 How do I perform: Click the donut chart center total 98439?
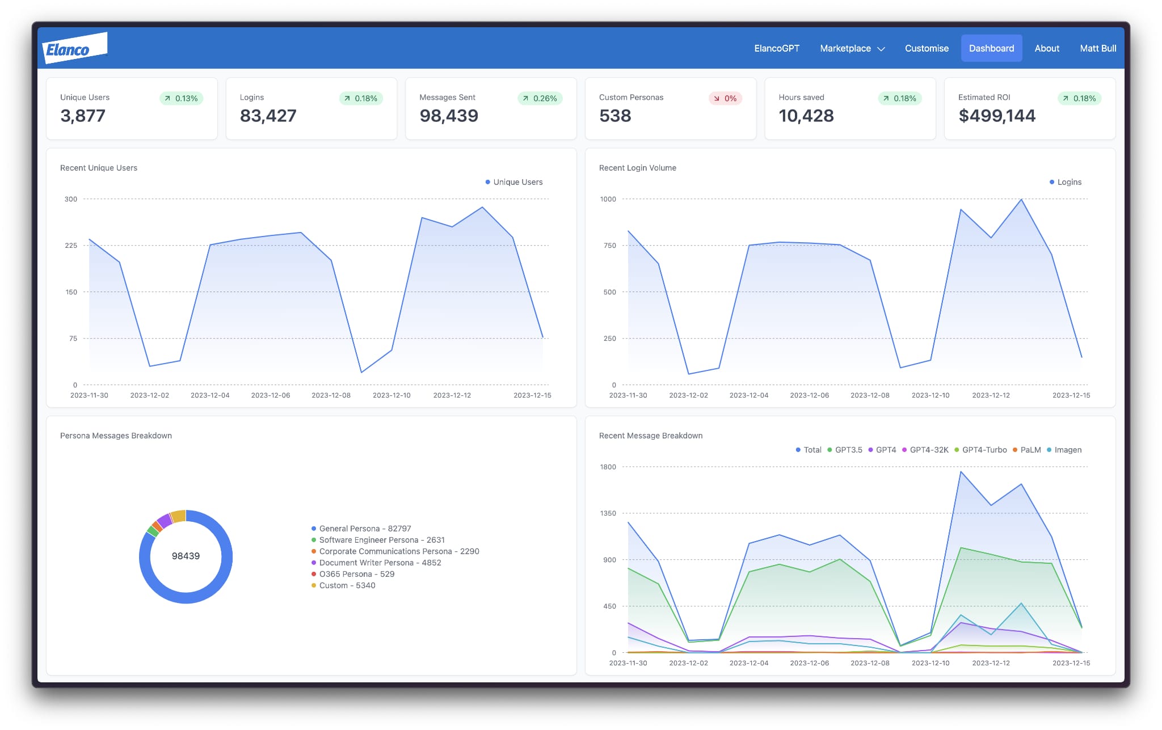(x=186, y=556)
